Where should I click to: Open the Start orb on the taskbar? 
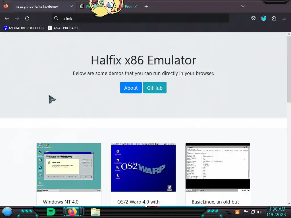(x=7, y=212)
